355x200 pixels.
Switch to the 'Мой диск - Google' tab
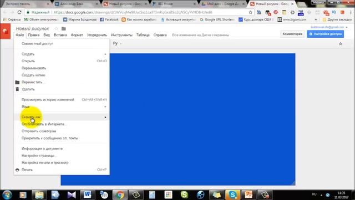(x=223, y=4)
